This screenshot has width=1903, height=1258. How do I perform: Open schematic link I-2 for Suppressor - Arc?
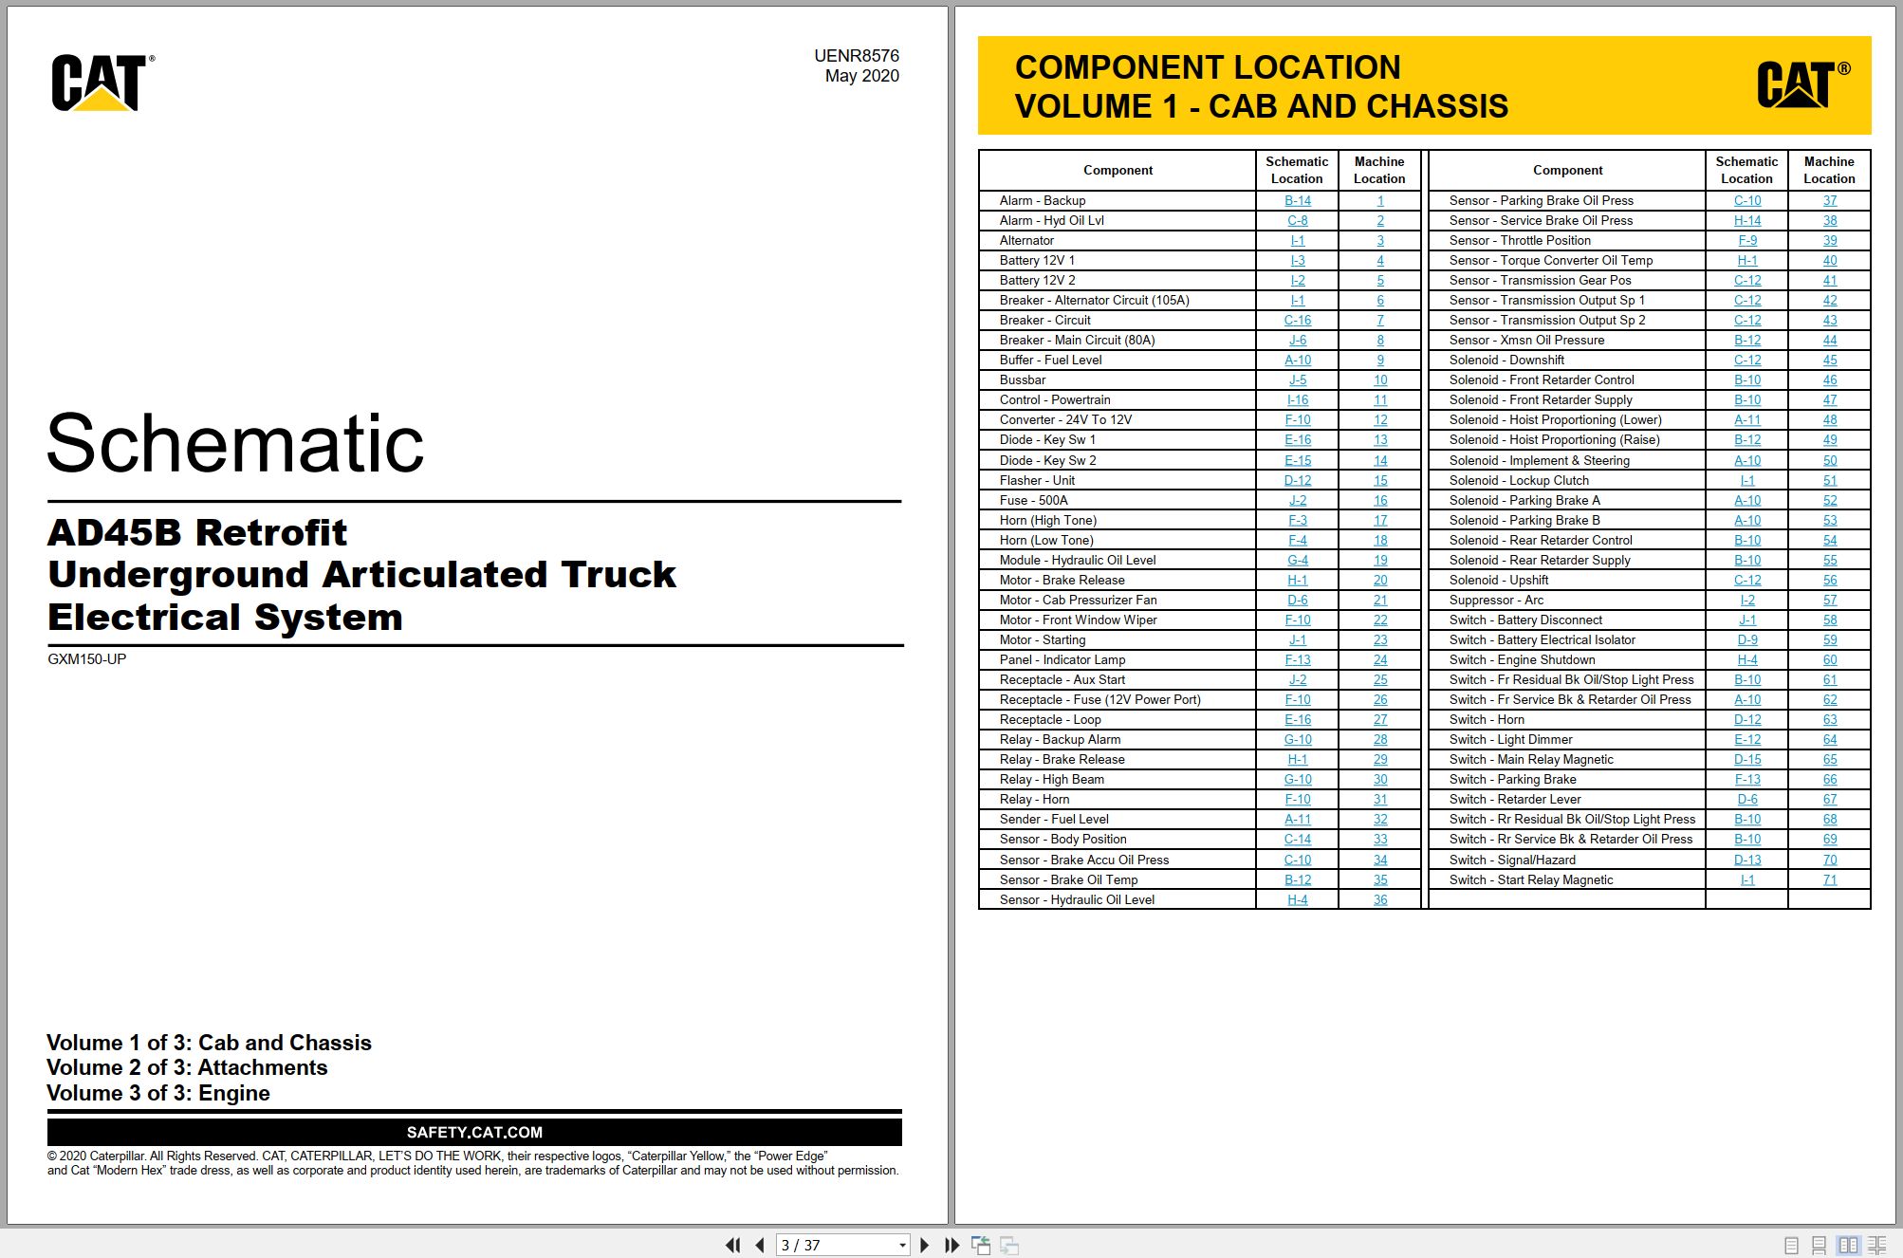(x=1746, y=600)
